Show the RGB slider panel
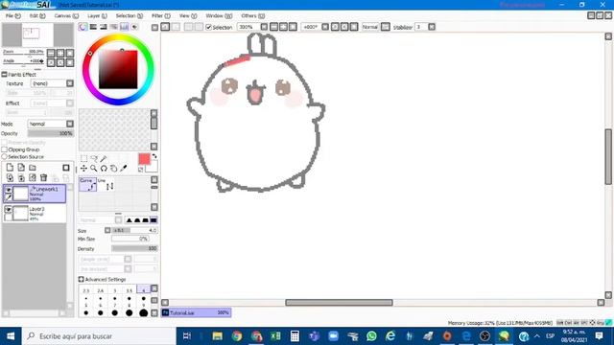The width and height of the screenshot is (614, 345). tap(93, 27)
